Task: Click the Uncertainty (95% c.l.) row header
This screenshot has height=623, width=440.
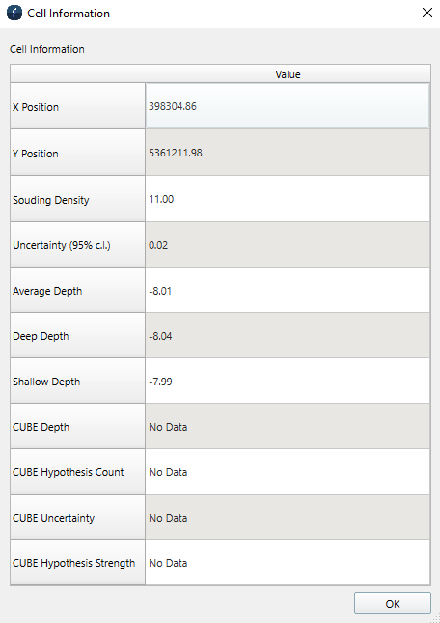Action: [78, 244]
